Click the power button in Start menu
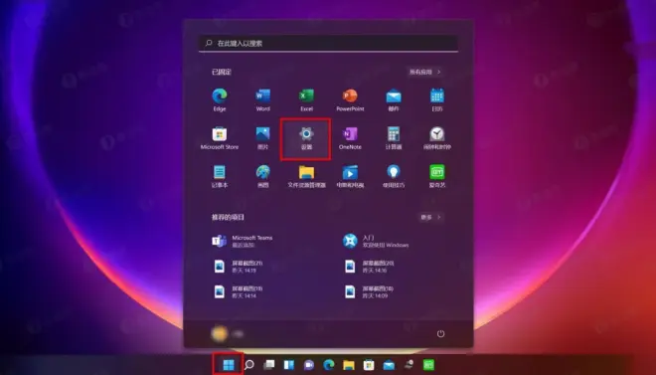 tap(440, 333)
